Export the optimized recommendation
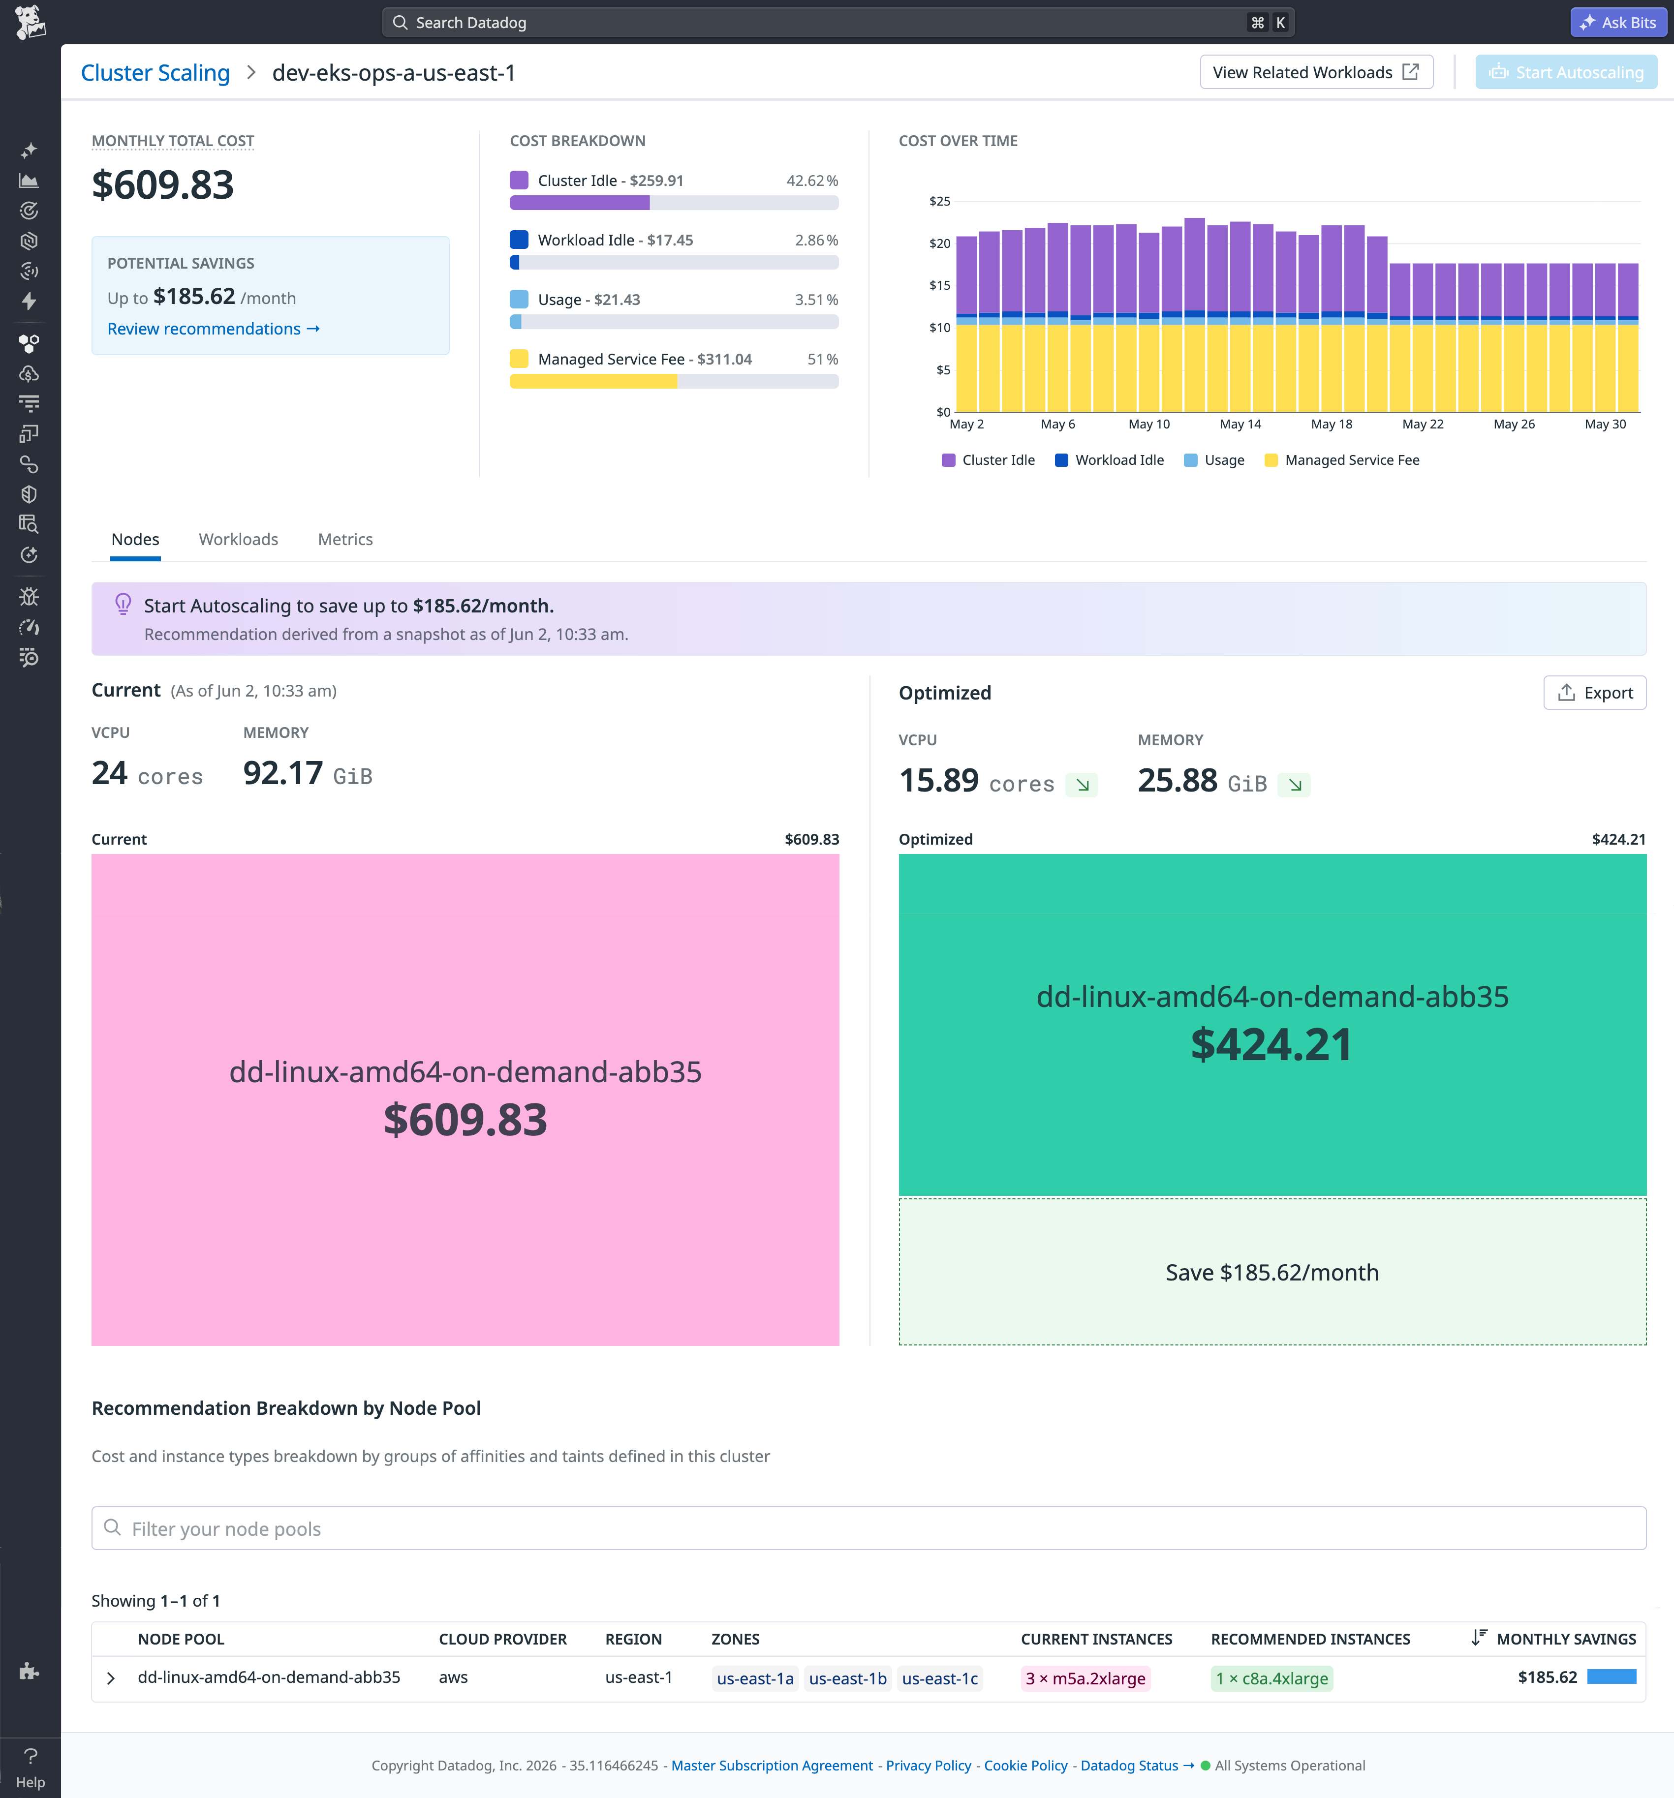 point(1594,693)
